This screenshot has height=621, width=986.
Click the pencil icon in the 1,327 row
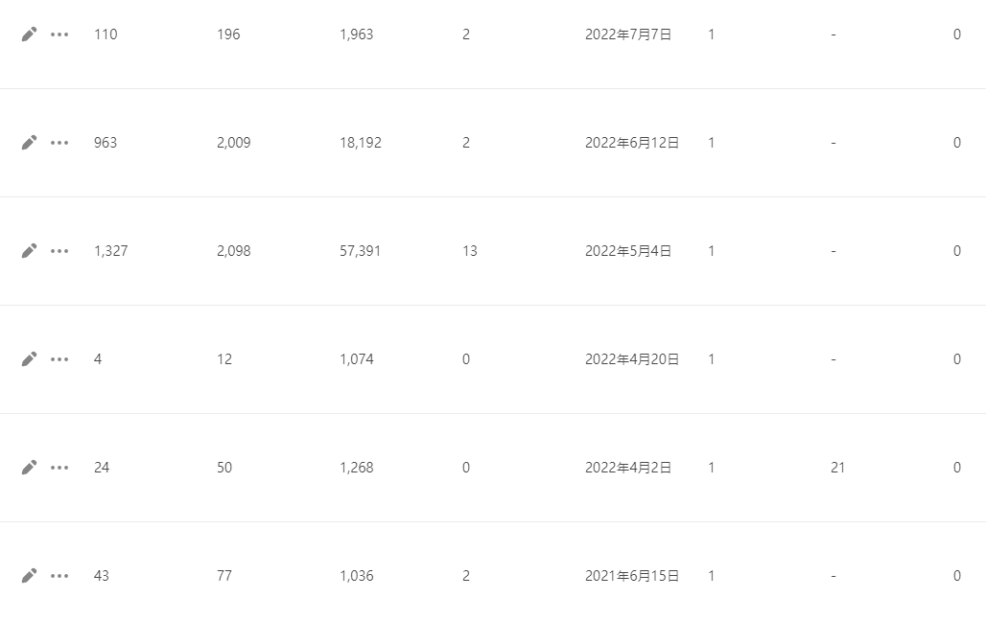point(29,251)
